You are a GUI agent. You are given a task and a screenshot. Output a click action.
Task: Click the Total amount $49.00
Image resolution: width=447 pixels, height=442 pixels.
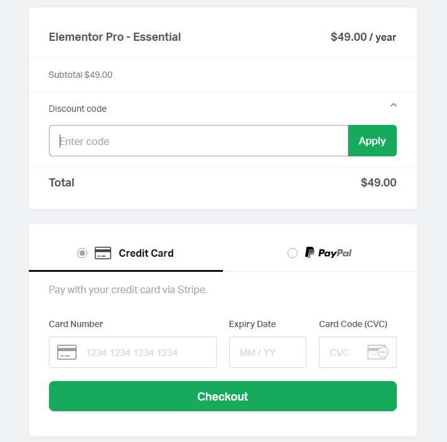[379, 183]
